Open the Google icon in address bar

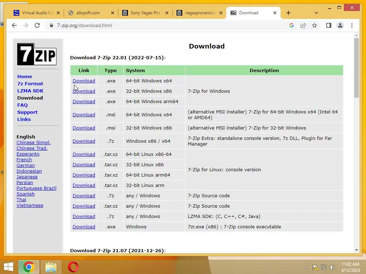click(x=292, y=25)
